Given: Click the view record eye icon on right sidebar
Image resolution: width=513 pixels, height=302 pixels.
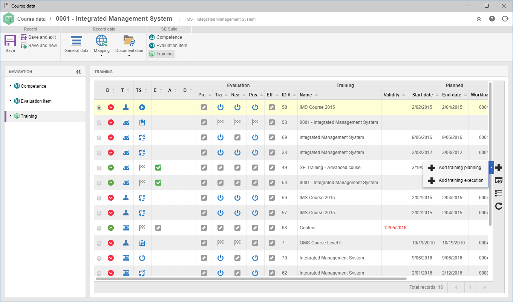Looking at the screenshot, I should point(499,180).
